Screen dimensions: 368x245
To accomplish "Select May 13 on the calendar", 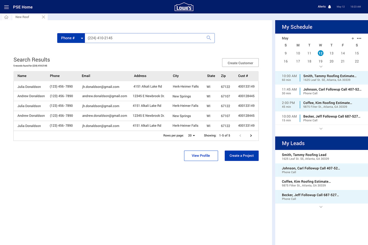I will click(331, 53).
